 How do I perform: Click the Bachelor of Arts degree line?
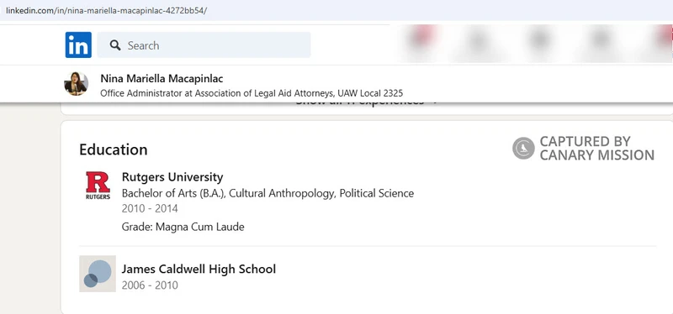pos(268,193)
